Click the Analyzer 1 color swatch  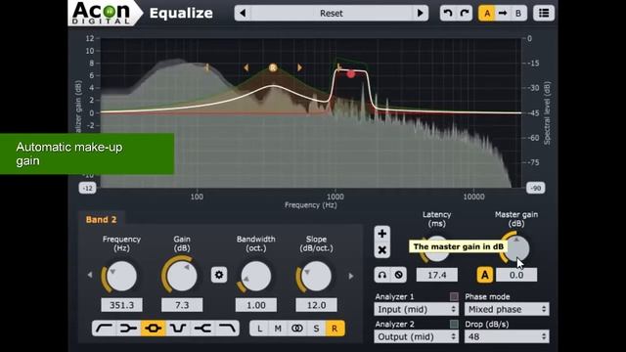click(x=454, y=296)
